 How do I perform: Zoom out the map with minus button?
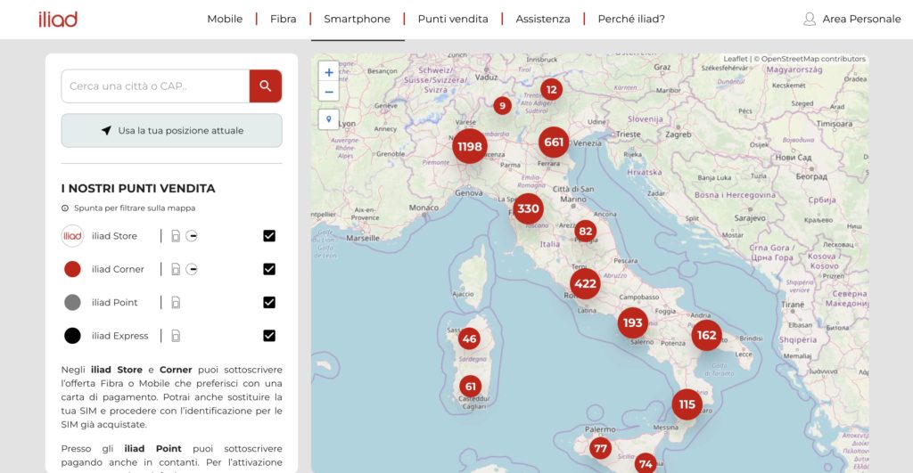[329, 92]
